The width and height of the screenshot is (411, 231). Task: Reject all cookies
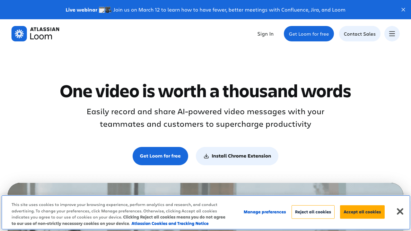(x=313, y=212)
